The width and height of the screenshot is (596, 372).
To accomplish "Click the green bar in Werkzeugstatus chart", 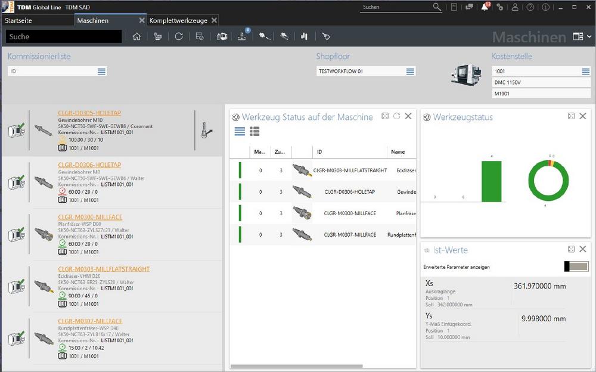I will [492, 181].
